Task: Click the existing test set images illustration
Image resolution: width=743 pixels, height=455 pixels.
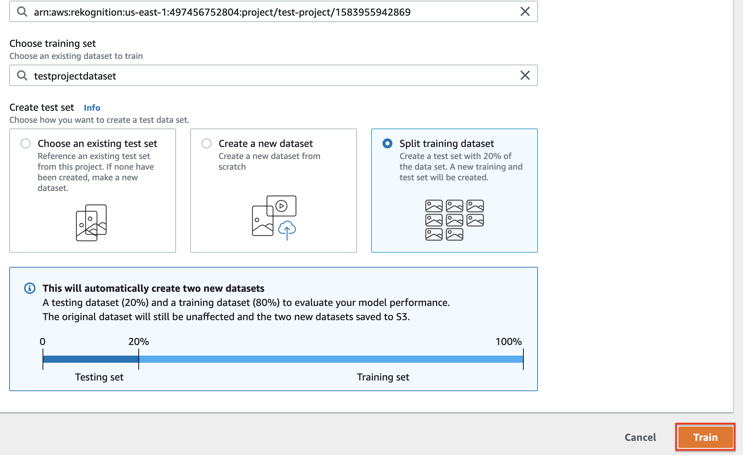Action: [91, 223]
